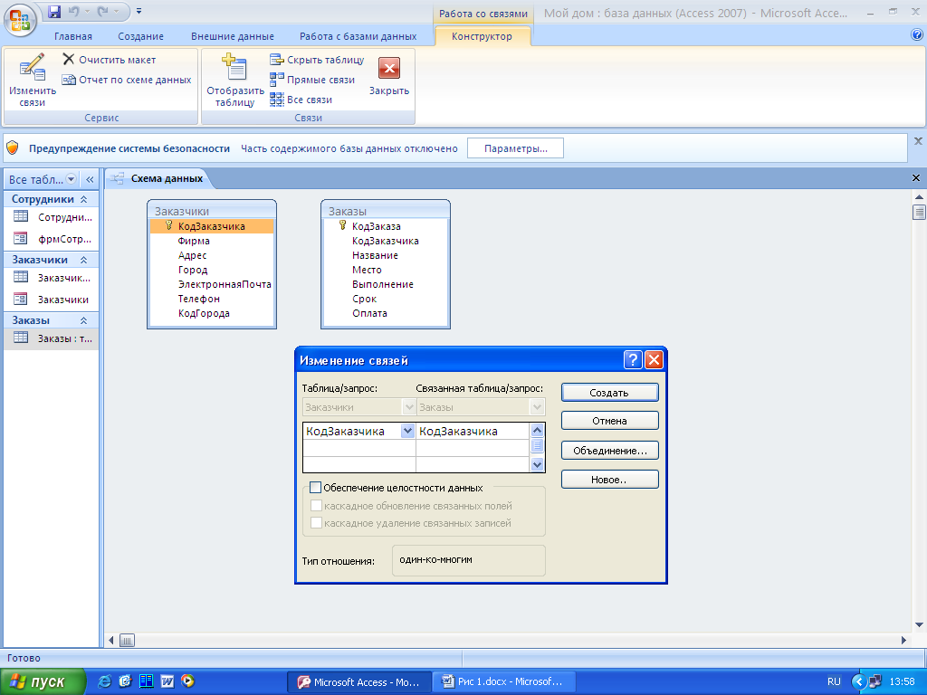Click the right КодЗаказчика field cell

pos(472,431)
